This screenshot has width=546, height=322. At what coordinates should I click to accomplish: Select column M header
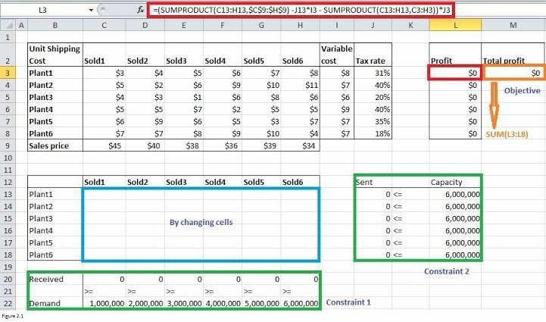point(513,26)
